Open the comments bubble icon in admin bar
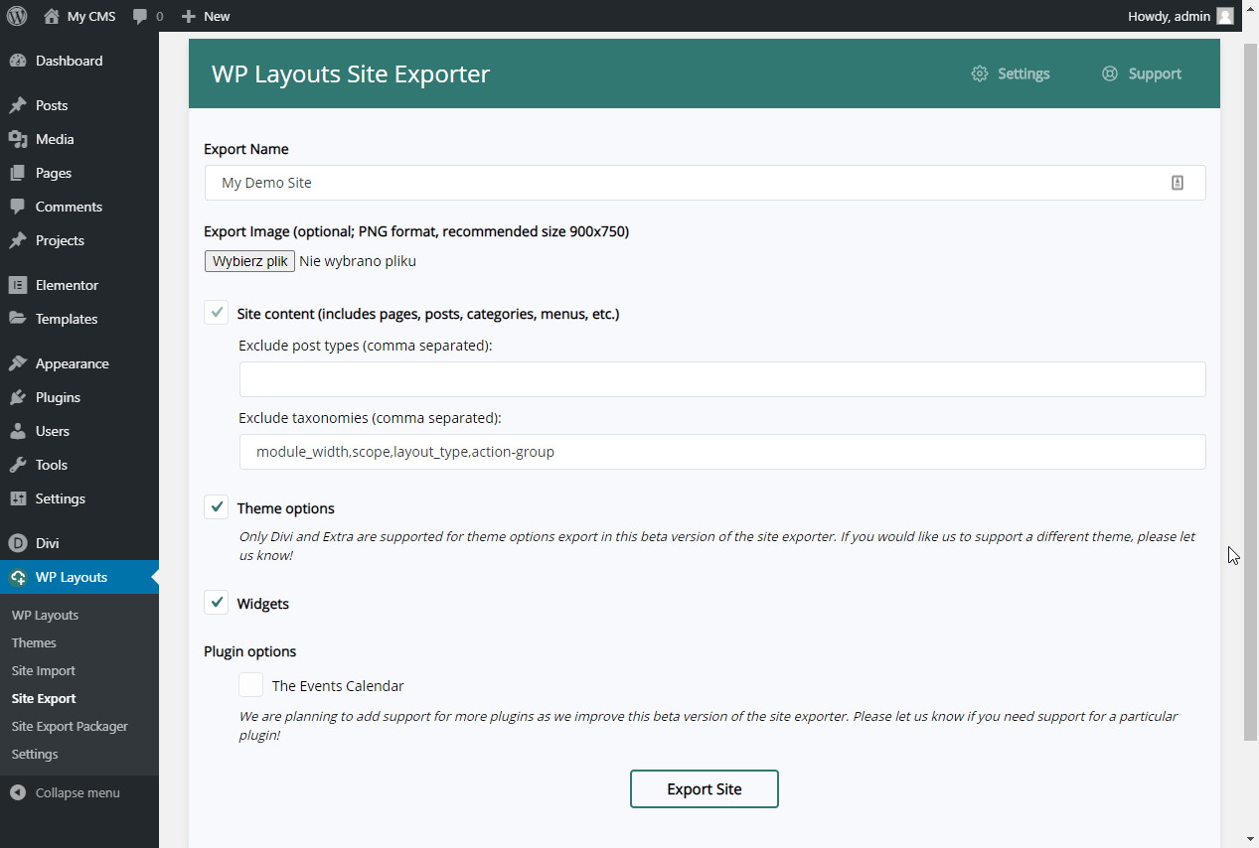This screenshot has width=1259, height=848. click(x=140, y=16)
